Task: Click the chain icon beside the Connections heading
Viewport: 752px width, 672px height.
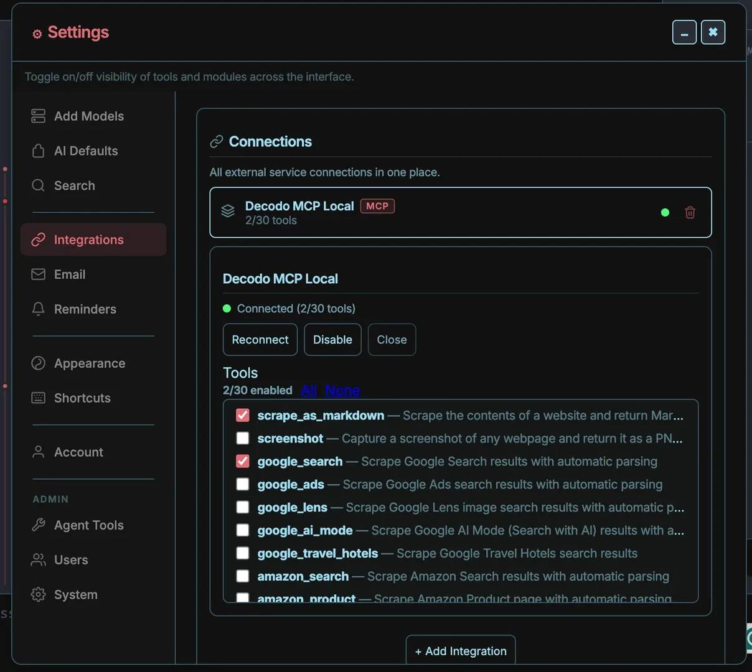Action: 217,142
